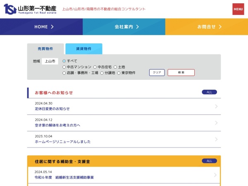Open お問合せ navigation item

click(x=207, y=27)
